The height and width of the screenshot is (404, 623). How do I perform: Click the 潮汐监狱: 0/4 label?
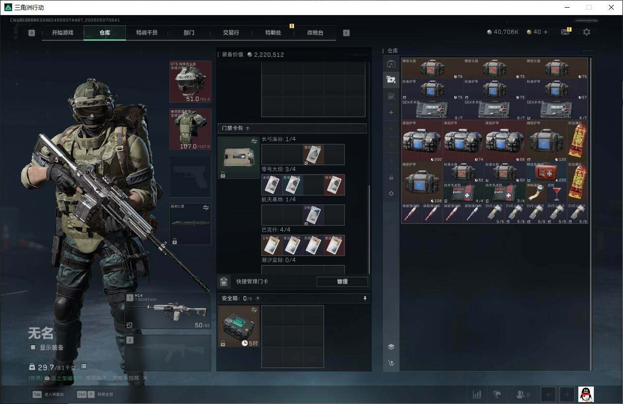coord(278,260)
